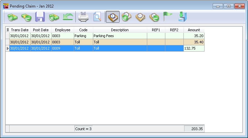Toggle the highlighted clock-book toolbar button
Image resolution: width=248 pixels, height=138 pixels.
tap(113, 17)
